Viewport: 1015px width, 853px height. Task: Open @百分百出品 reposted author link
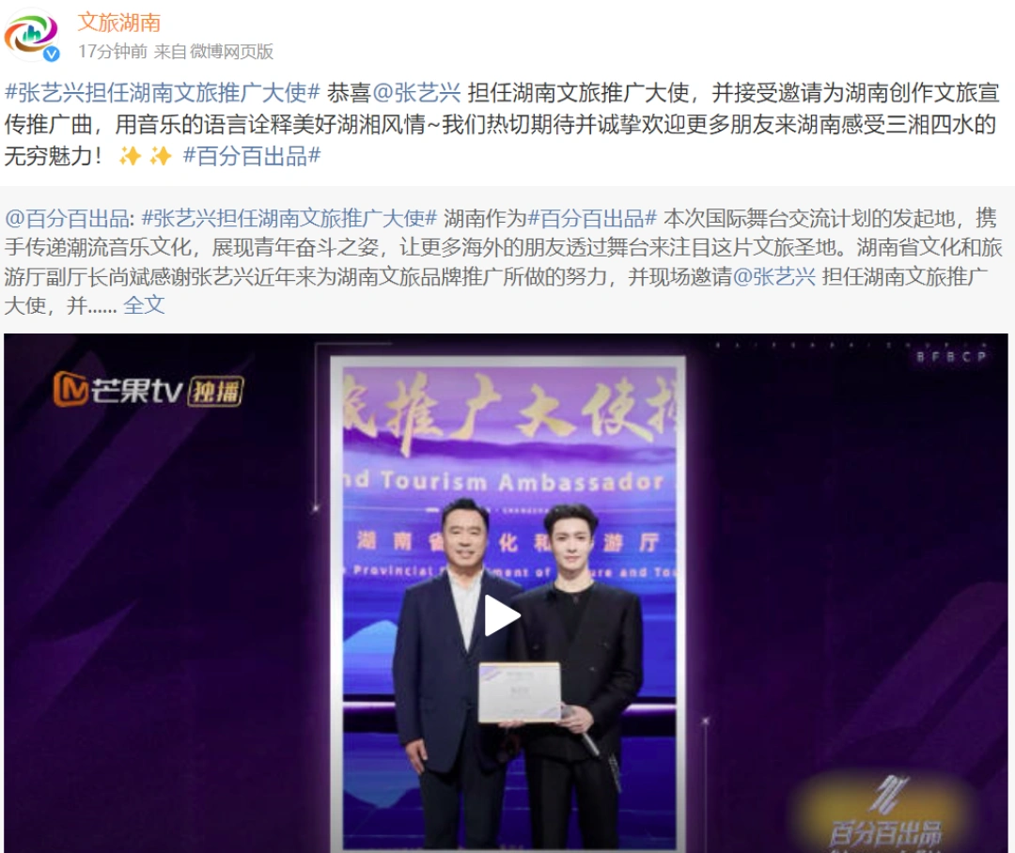coord(68,218)
